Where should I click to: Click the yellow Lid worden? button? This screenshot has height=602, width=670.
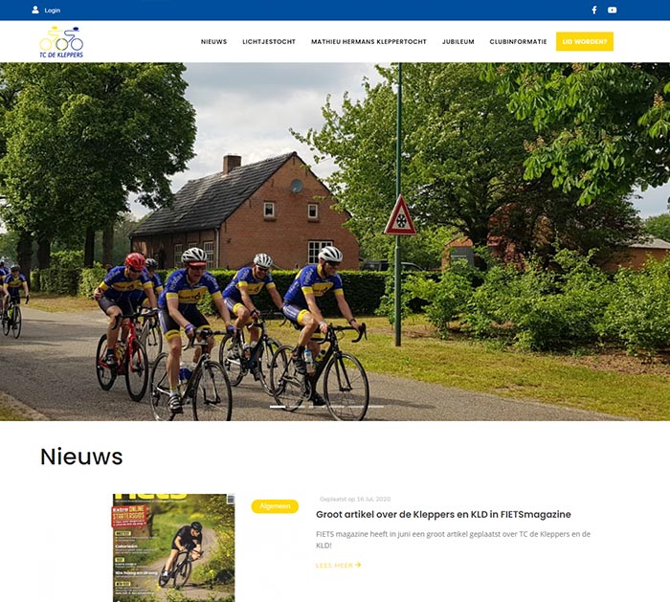coord(585,41)
